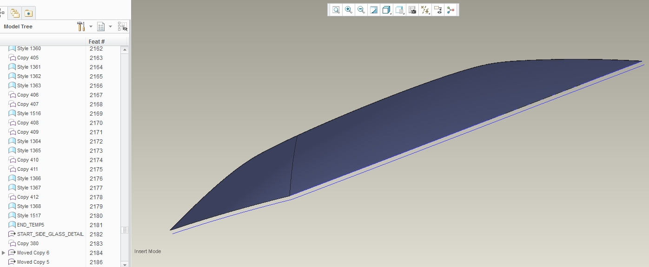Click the Insert Mode status text
The image size is (649, 267).
[x=148, y=251]
